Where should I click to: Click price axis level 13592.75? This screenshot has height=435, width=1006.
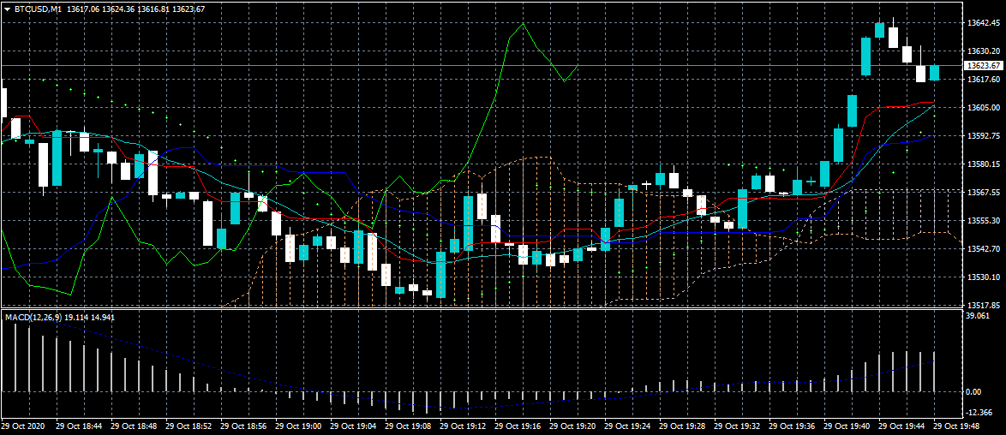click(x=984, y=136)
